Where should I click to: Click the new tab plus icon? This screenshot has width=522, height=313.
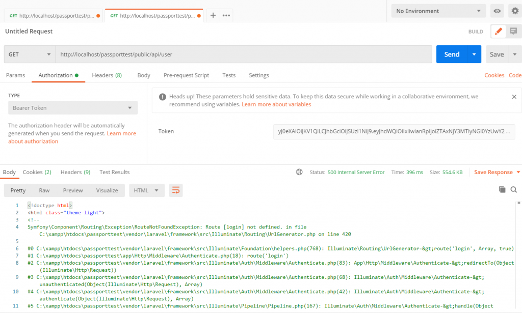coord(213,15)
